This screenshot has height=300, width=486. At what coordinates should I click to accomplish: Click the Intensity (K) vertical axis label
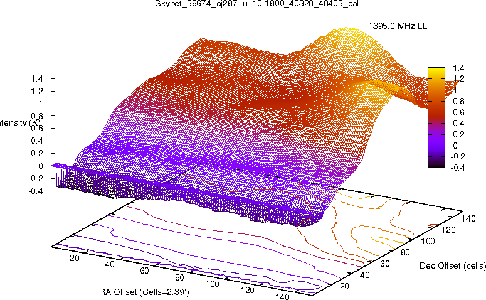point(20,122)
